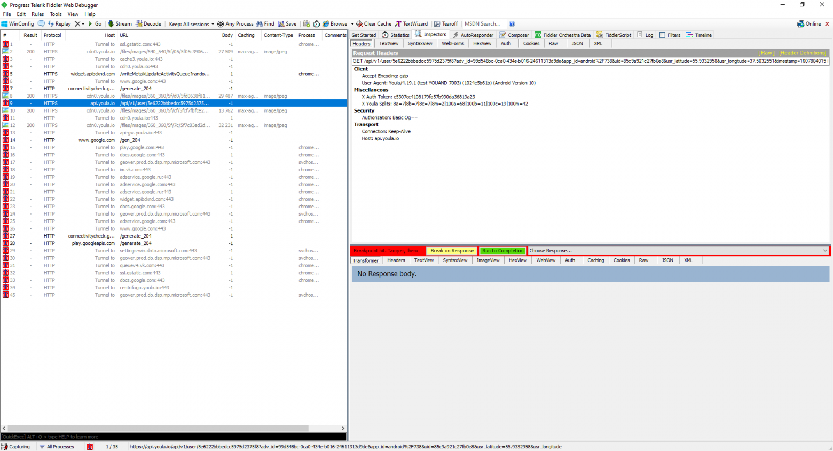Switch to the Composer tab
The width and height of the screenshot is (833, 451).
tap(514, 35)
